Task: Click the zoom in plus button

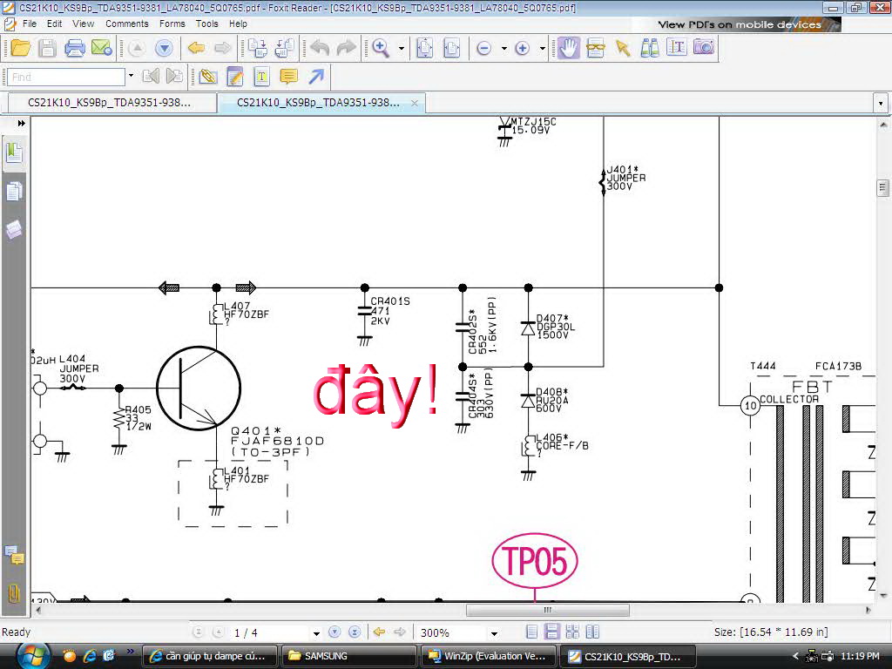Action: pos(523,49)
